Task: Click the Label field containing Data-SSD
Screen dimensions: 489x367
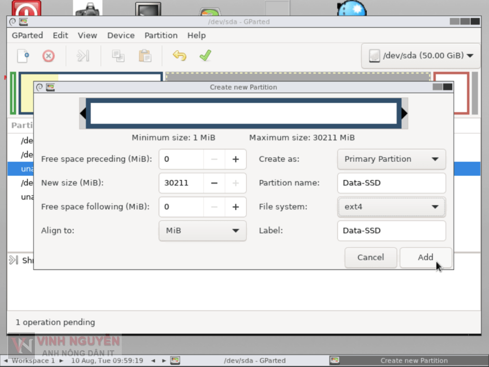Action: point(391,231)
